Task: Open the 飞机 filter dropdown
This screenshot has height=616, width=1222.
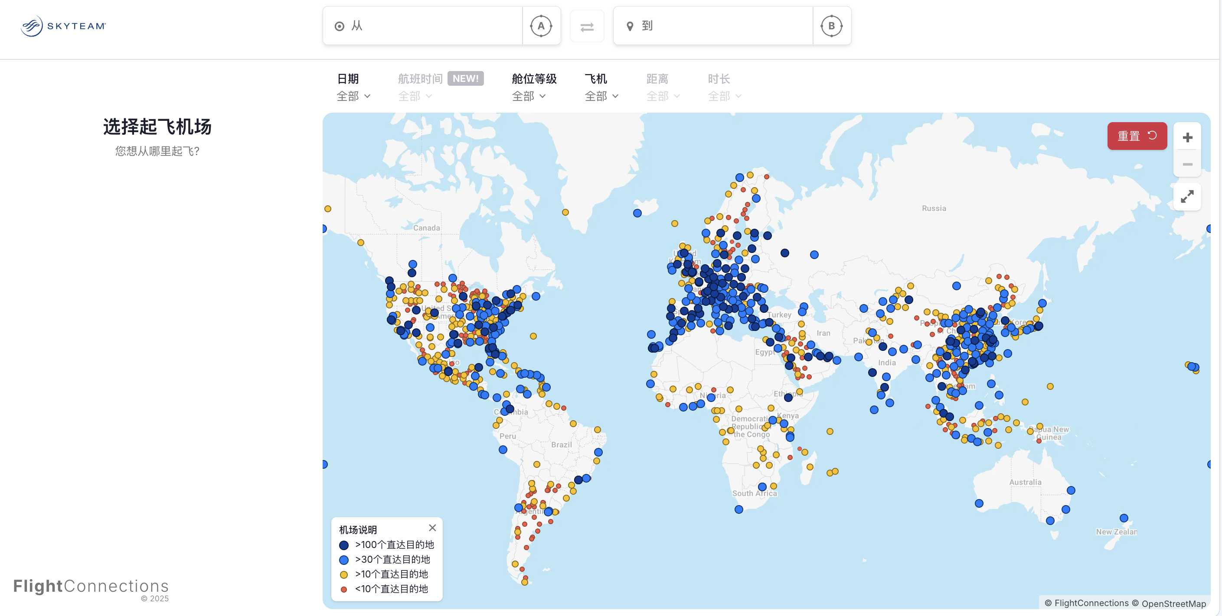Action: pyautogui.click(x=601, y=96)
